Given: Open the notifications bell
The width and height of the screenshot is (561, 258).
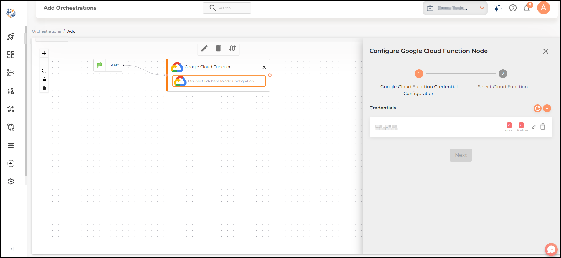Looking at the screenshot, I should [x=527, y=8].
